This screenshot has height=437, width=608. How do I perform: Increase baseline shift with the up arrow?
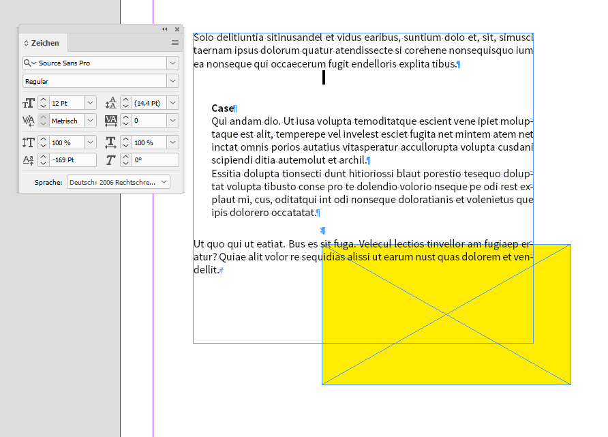pyautogui.click(x=44, y=157)
